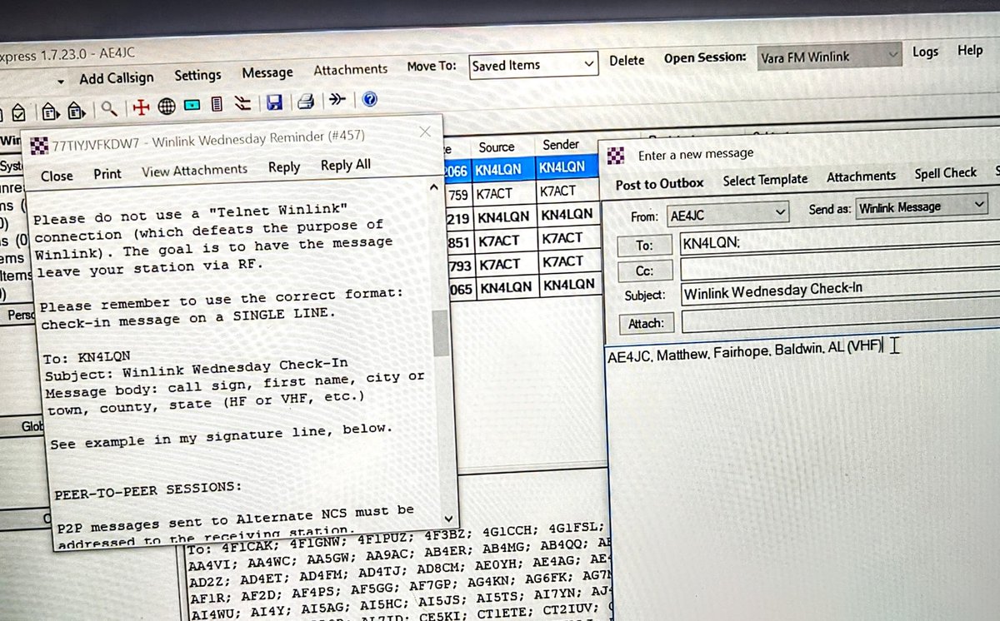Click the document list toolbar icon
The image size is (1000, 621).
click(217, 104)
